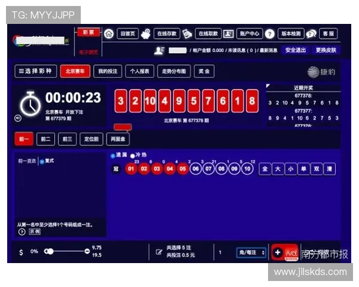The height and width of the screenshot is (287, 359).
Task: Click the add bet plus icon
Action: (278, 252)
